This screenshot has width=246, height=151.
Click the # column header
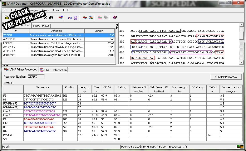(16, 31)
